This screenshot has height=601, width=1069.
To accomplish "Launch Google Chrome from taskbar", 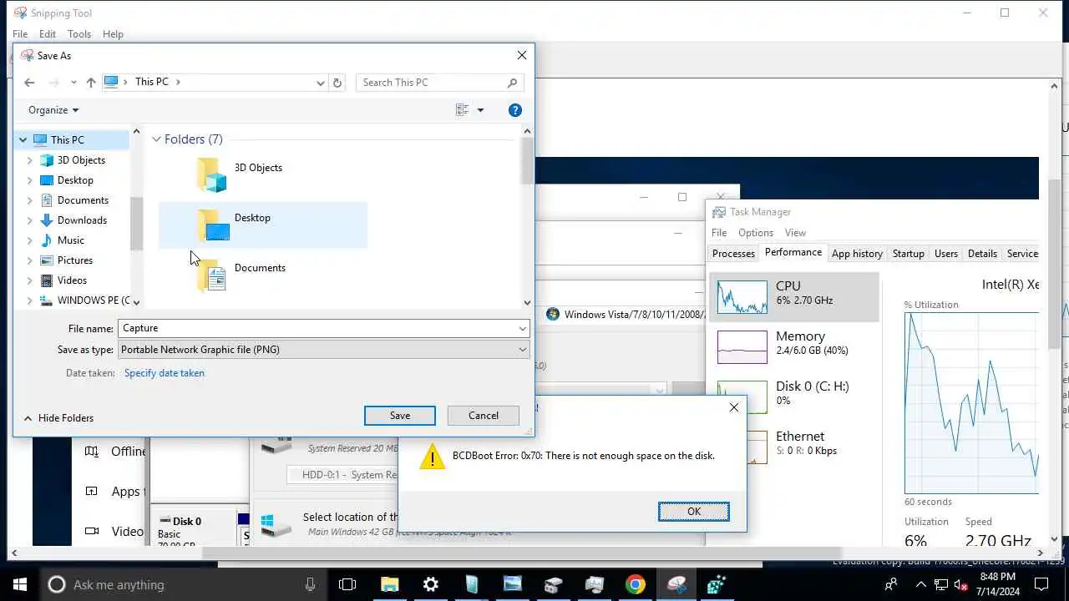I will 636,584.
